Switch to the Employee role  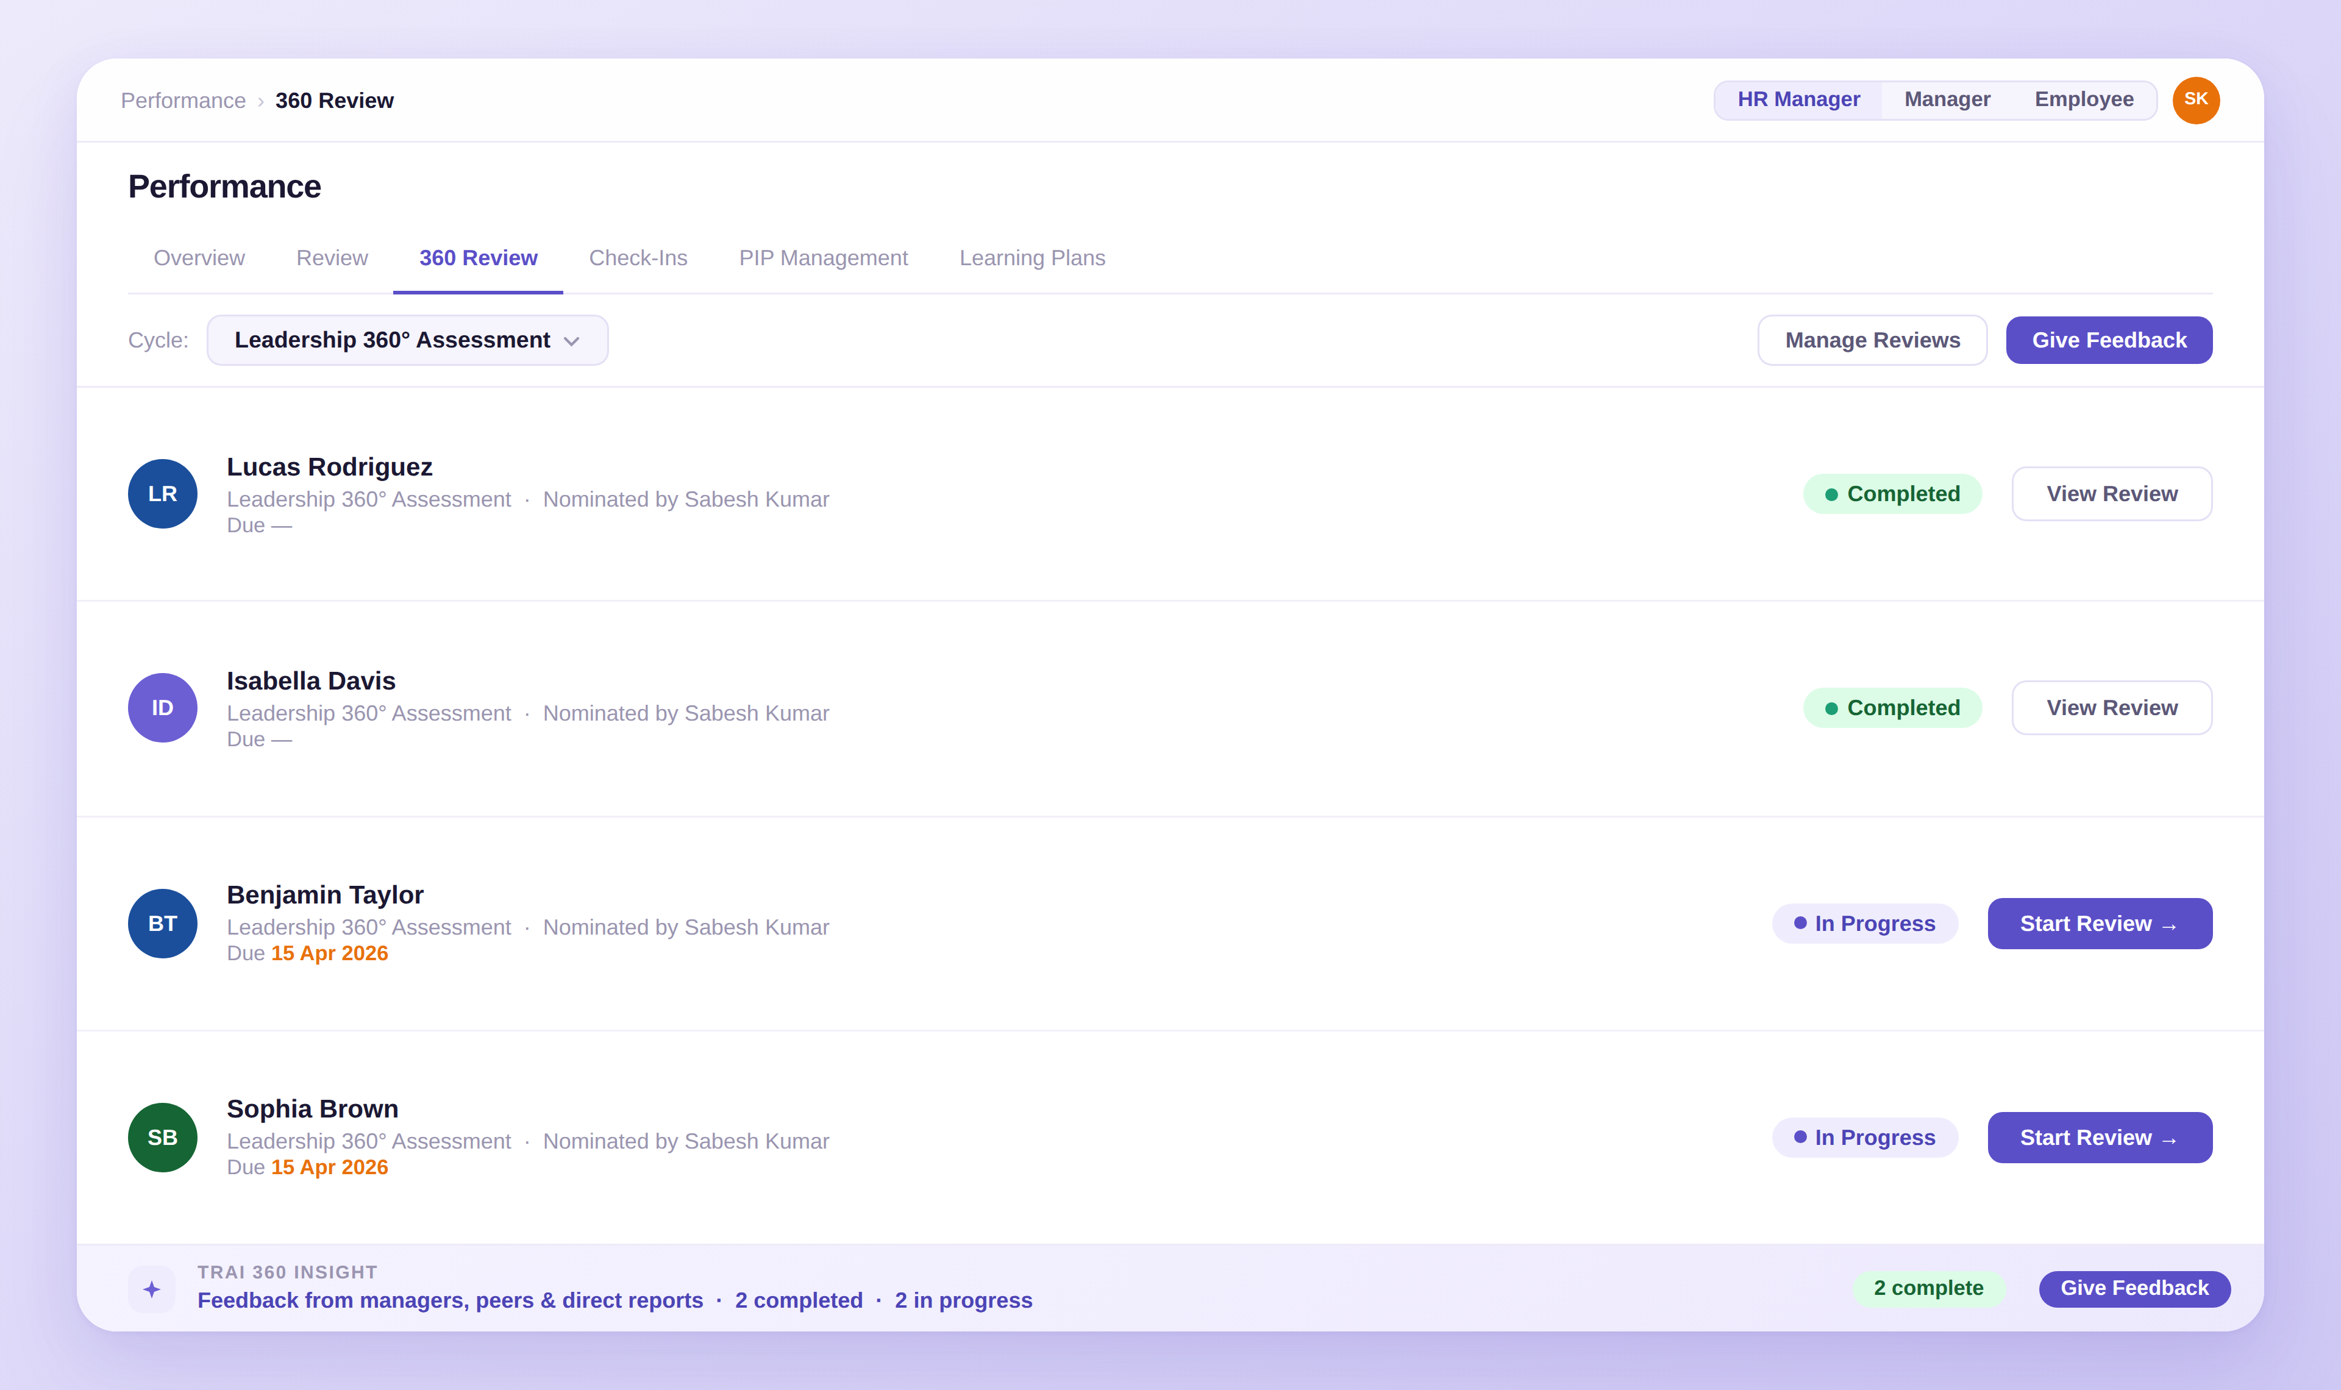pyautogui.click(x=2083, y=99)
